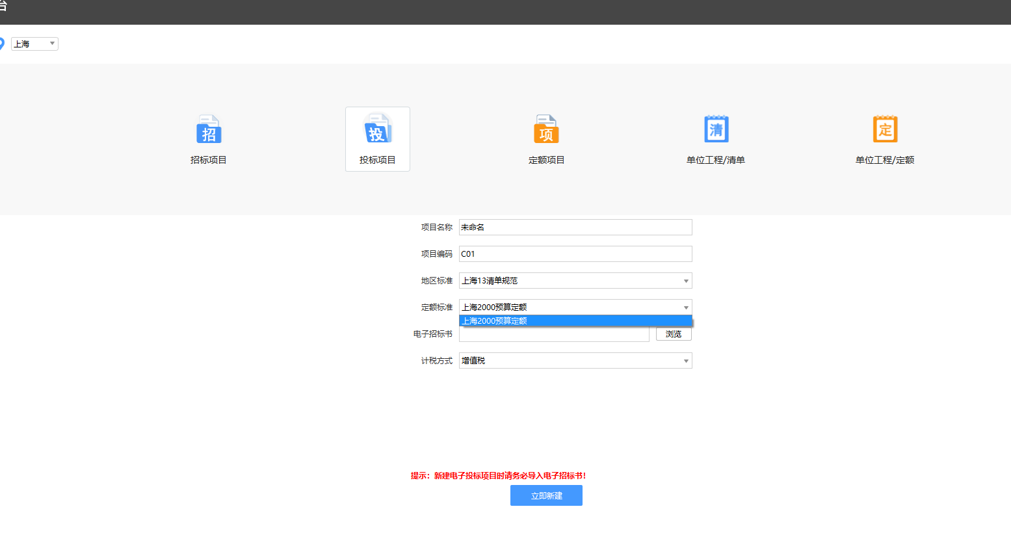Click the 立即新建 button

point(546,495)
